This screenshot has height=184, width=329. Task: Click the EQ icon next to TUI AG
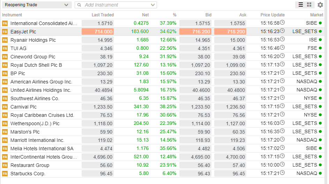click(x=5, y=48)
